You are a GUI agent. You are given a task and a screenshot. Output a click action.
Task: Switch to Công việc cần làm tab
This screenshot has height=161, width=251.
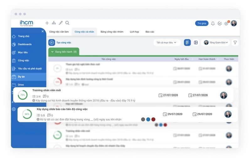click(59, 32)
